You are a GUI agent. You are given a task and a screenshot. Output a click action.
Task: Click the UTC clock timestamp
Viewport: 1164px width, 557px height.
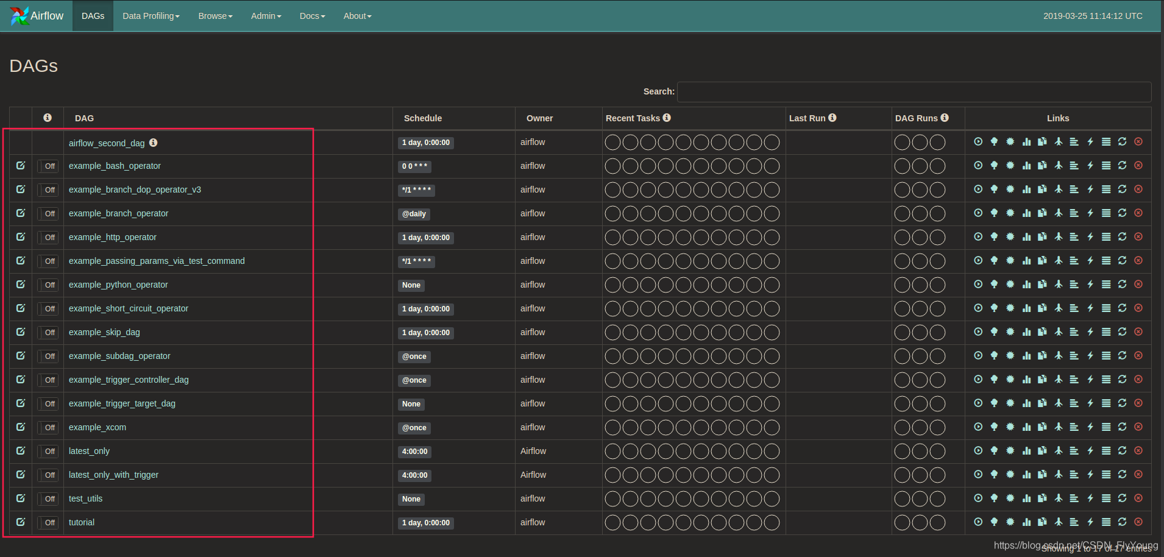tap(1093, 16)
